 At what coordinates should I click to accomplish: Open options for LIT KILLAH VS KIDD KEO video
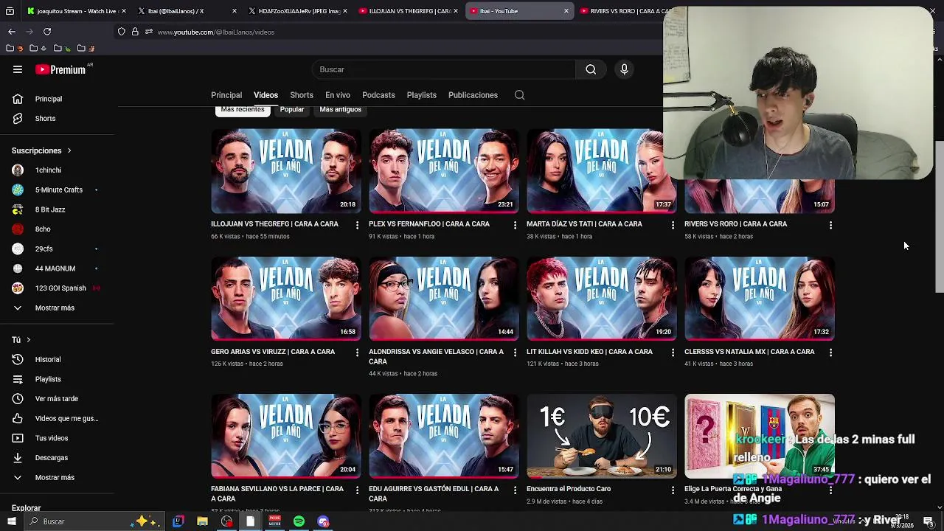[x=673, y=353]
